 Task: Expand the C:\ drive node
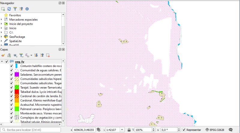[1, 32]
